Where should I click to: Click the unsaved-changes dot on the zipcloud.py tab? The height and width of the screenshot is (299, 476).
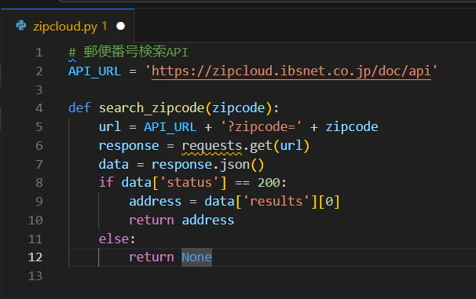tap(120, 26)
